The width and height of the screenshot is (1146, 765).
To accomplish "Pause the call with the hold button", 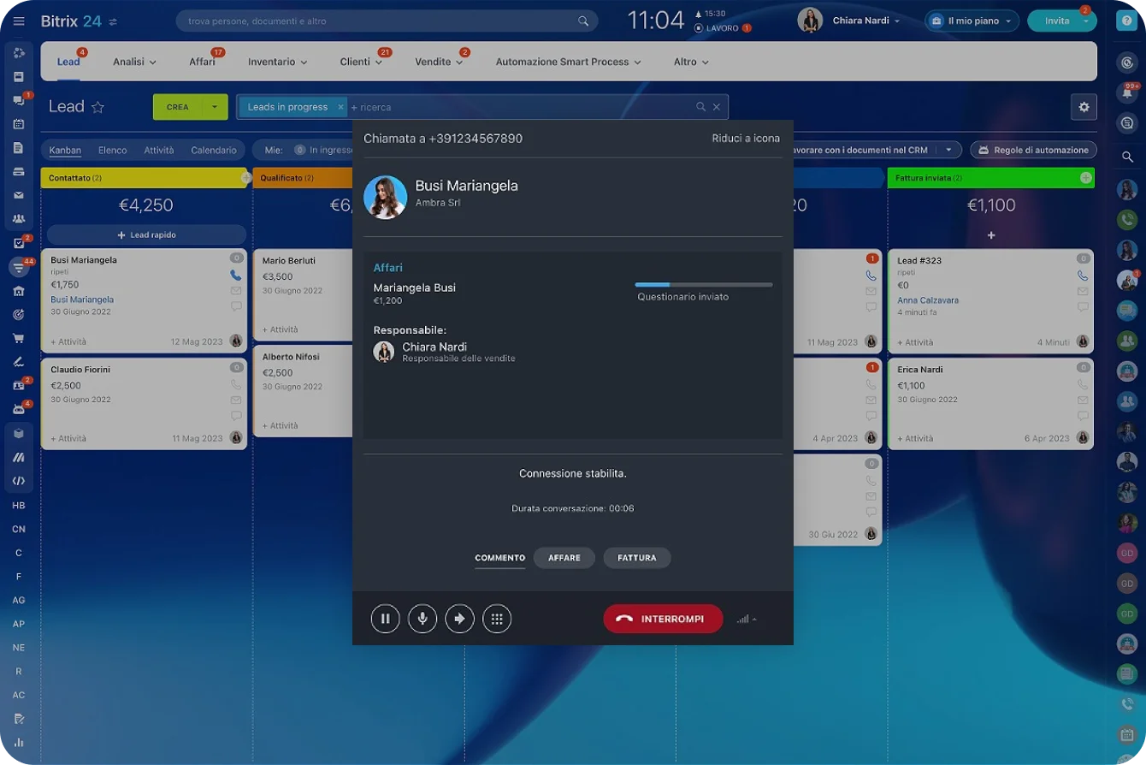I will click(x=385, y=619).
